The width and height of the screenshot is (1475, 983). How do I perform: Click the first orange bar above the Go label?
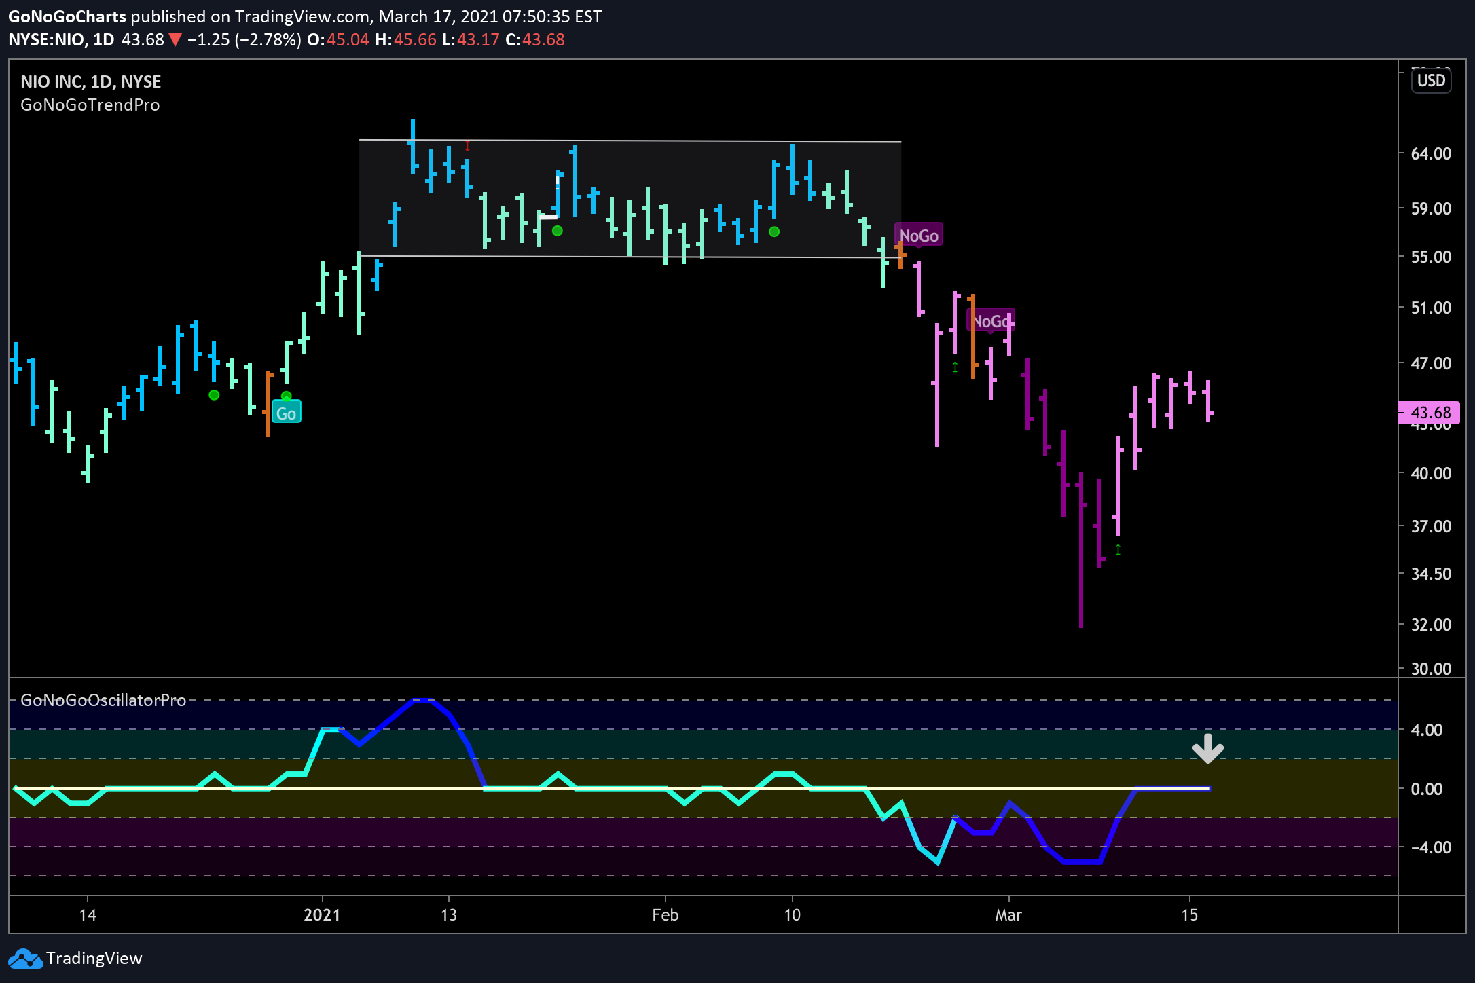pyautogui.click(x=268, y=404)
